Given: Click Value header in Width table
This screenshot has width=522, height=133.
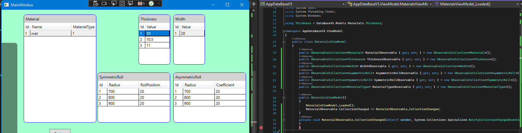Looking at the screenshot, I should tap(192, 27).
